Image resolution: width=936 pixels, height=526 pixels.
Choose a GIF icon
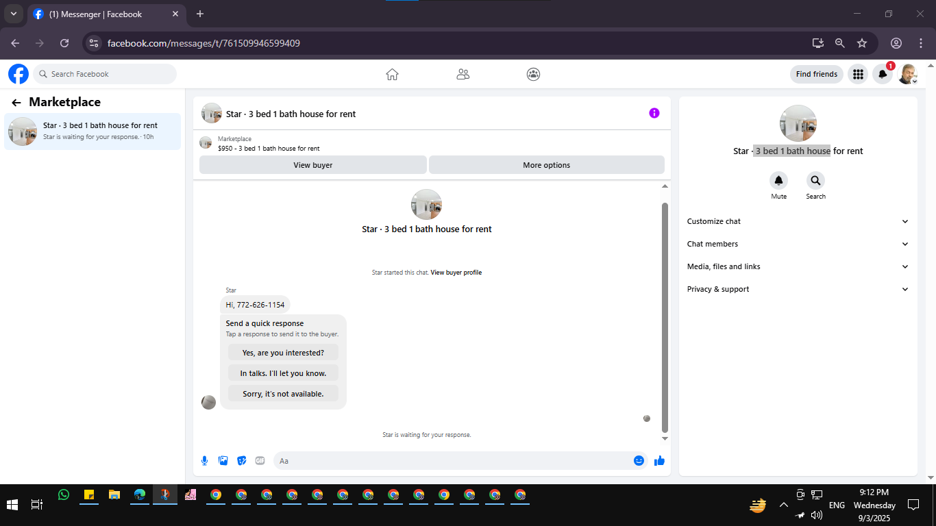[x=260, y=461]
